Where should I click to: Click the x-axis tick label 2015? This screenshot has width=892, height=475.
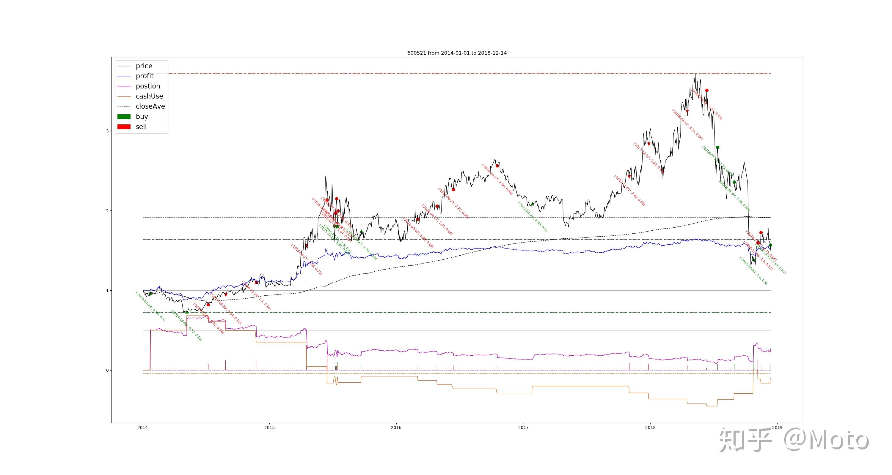269,427
